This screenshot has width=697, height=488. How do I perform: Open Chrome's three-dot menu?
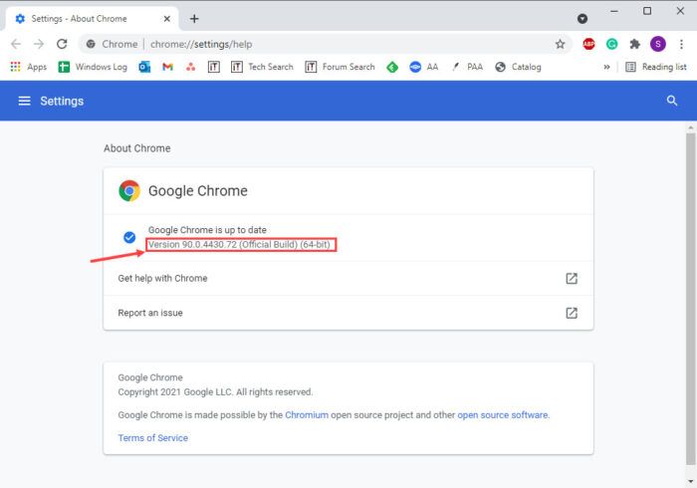coord(681,44)
